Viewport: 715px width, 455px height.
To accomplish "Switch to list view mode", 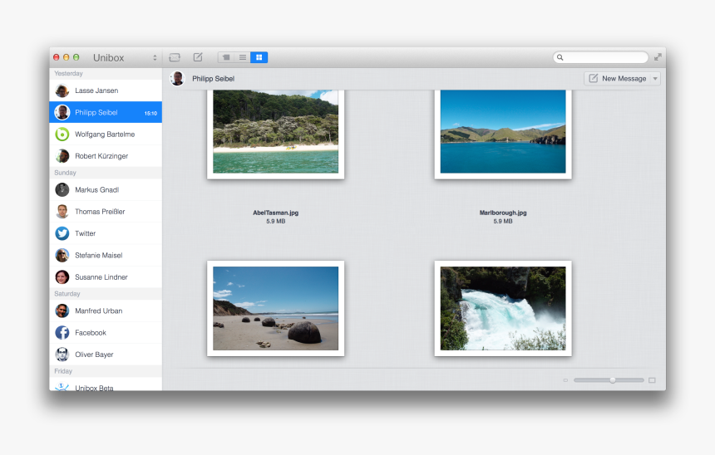I will click(x=242, y=57).
